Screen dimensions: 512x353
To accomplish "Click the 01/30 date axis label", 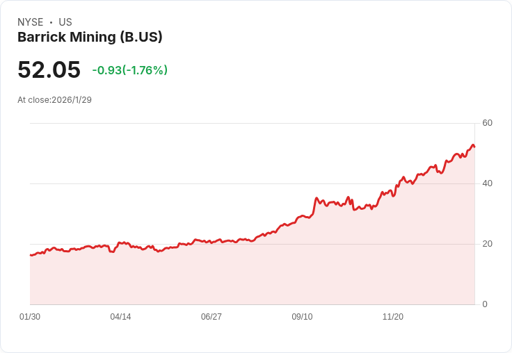I will (x=30, y=317).
